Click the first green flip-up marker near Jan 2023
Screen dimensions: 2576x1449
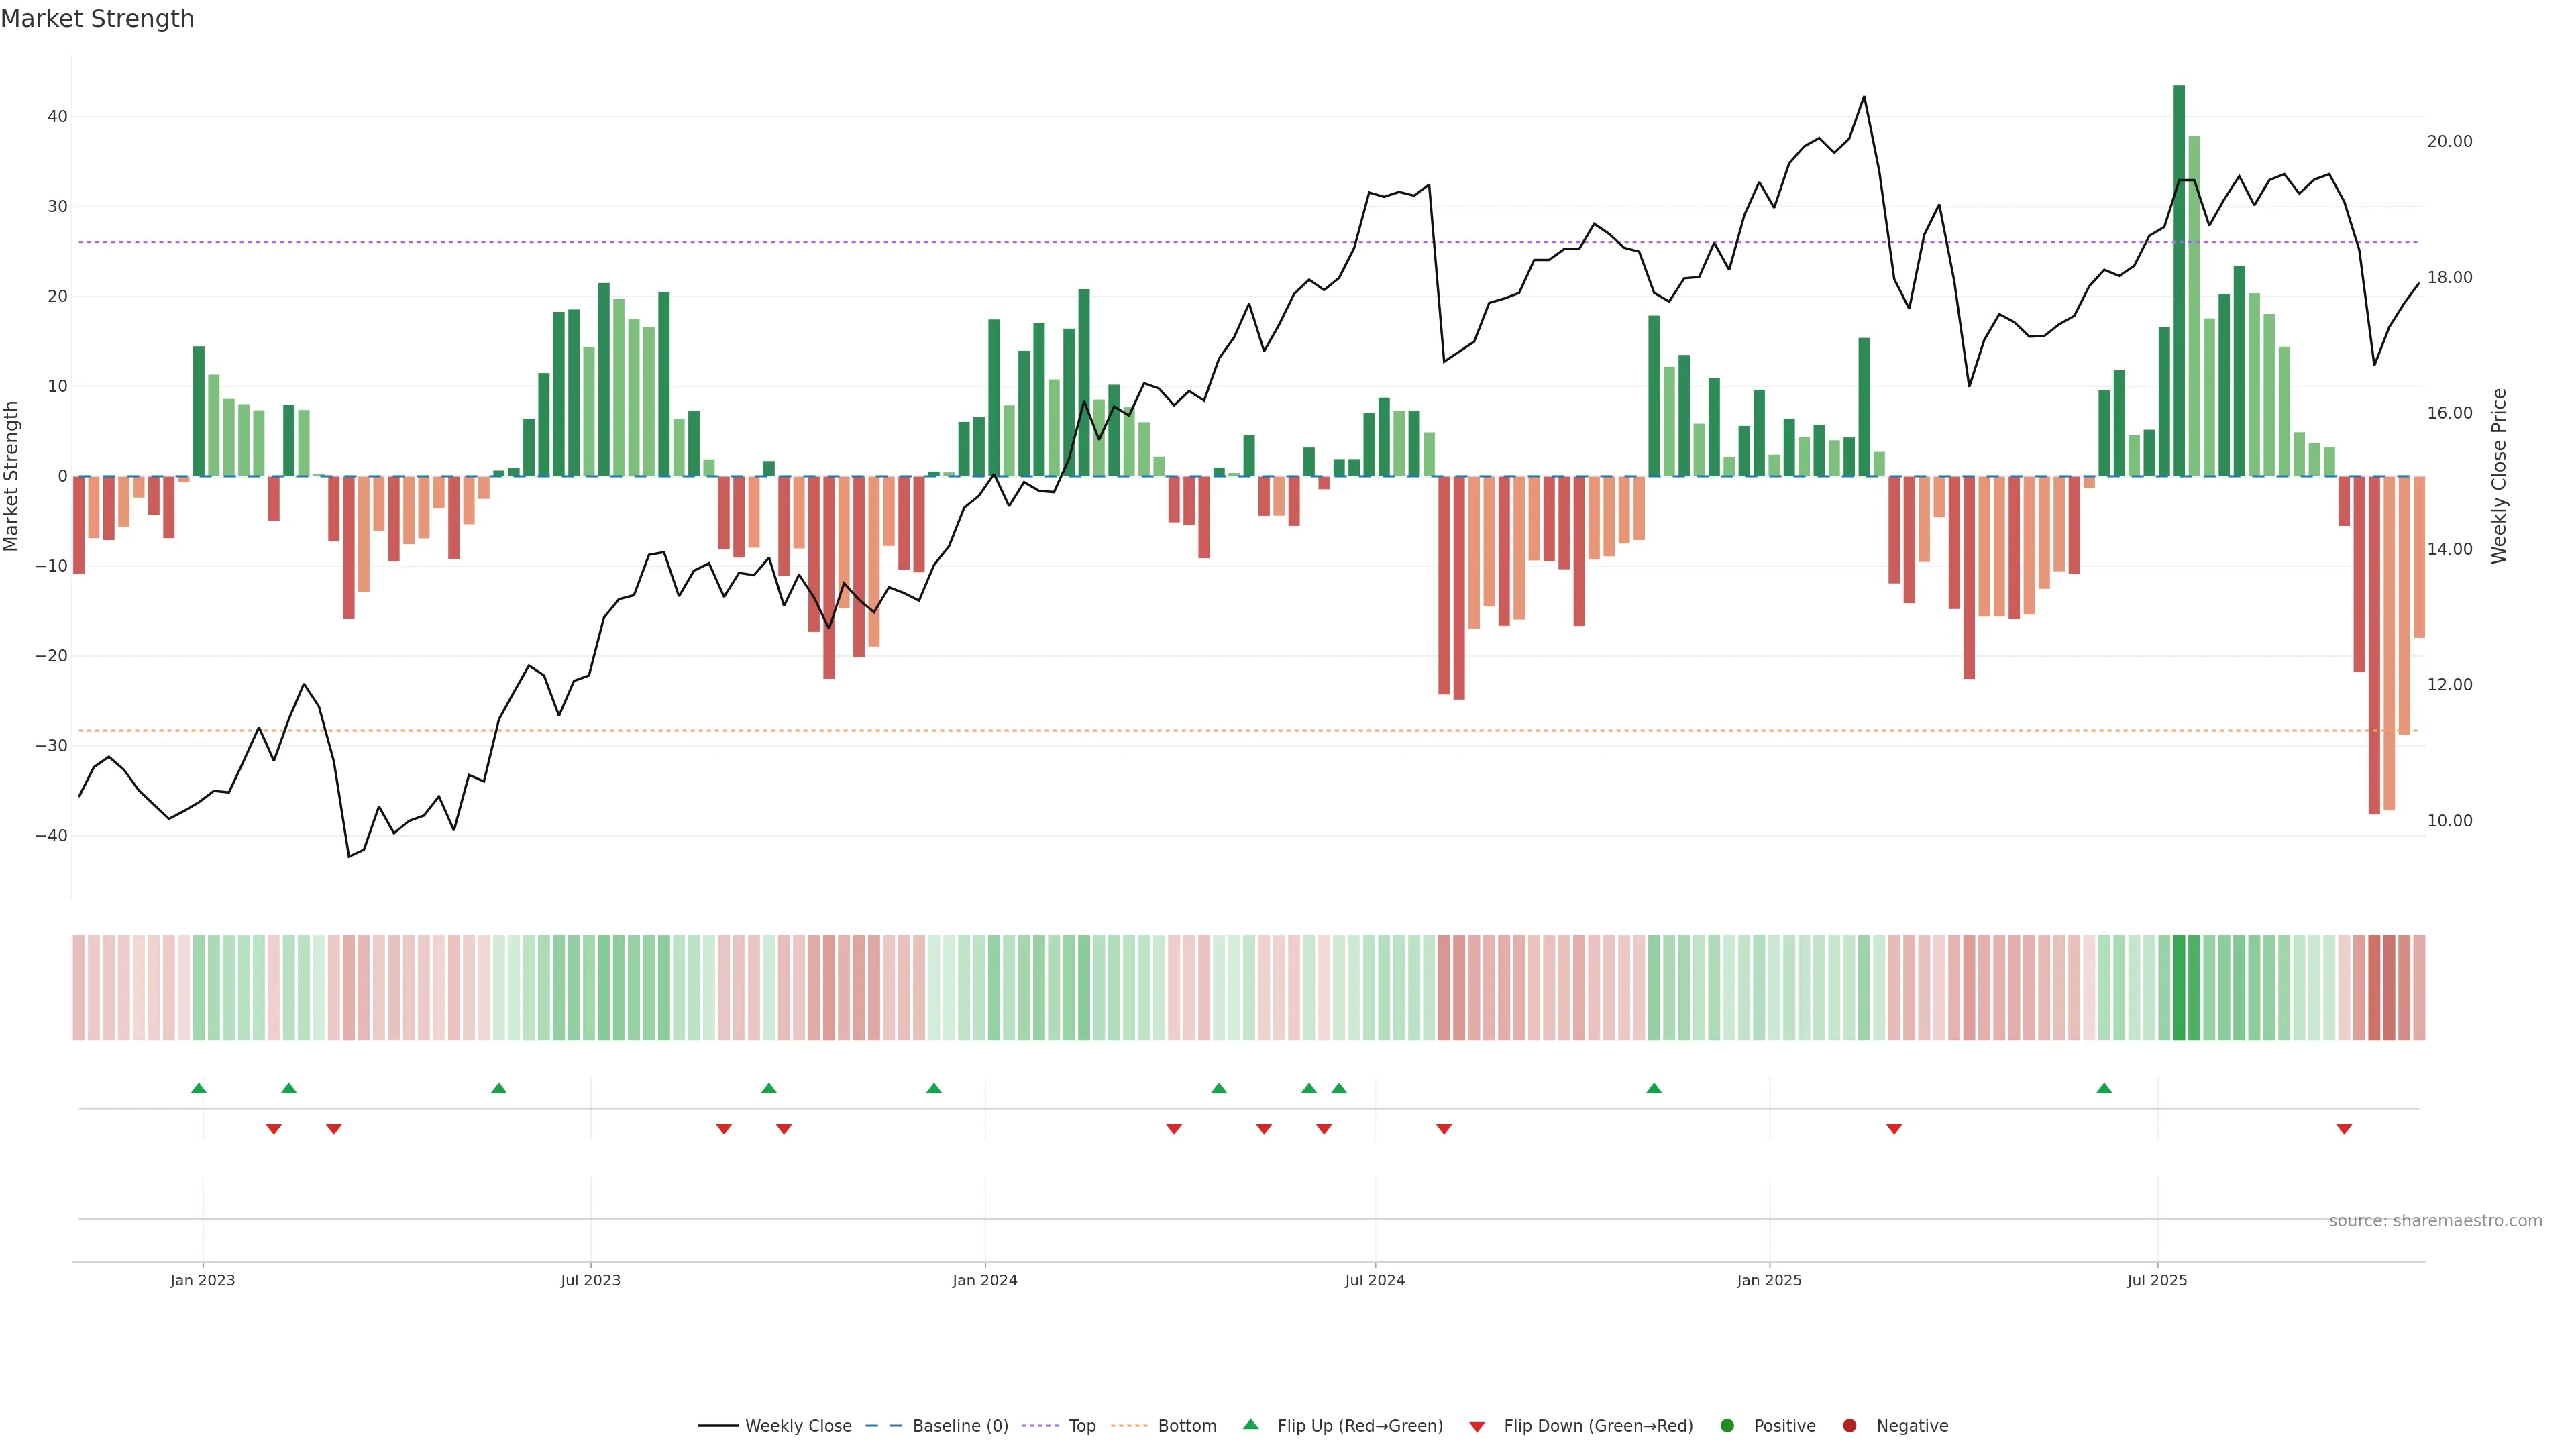click(x=199, y=1088)
